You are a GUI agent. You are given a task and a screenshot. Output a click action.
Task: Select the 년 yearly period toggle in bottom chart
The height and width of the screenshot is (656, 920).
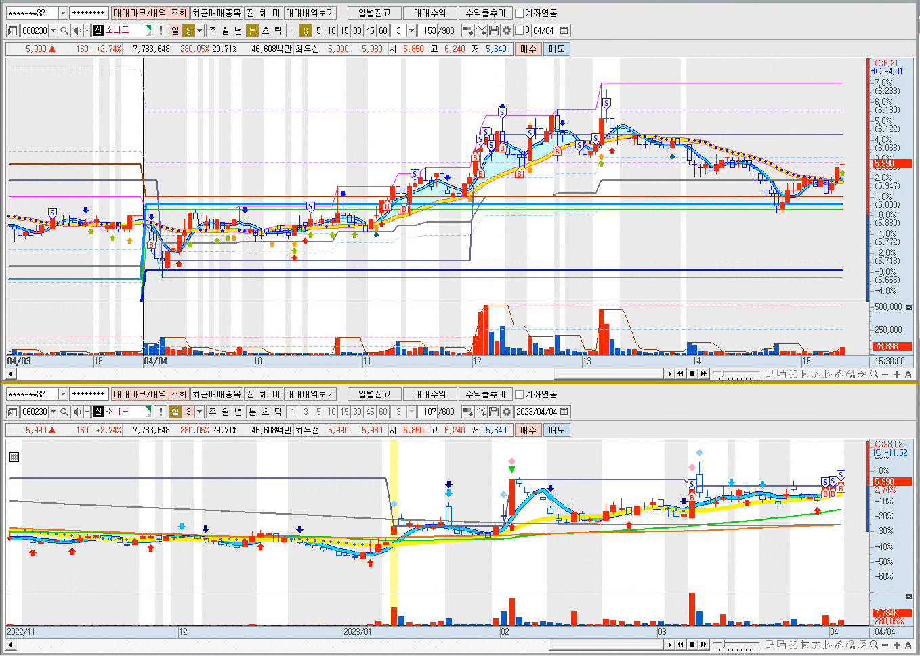(238, 412)
